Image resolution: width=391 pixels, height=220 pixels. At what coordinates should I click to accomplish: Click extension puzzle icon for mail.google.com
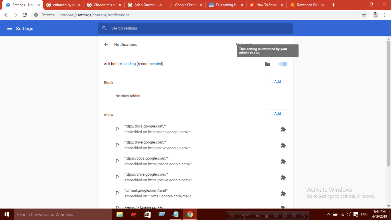tap(283, 193)
